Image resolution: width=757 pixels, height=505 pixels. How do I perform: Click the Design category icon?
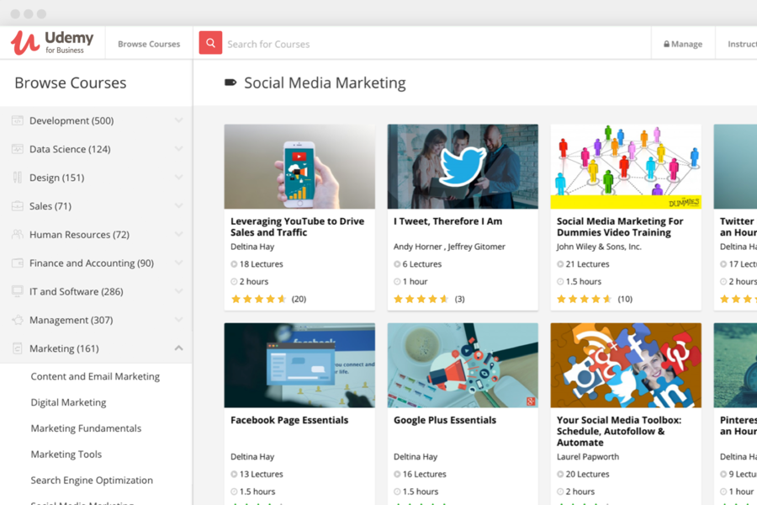click(x=18, y=178)
